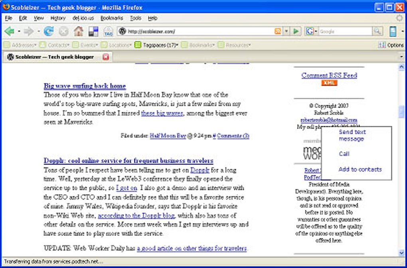Screen dimensions: 407x268
Task: Open the Forward history dropdown arrow
Action: pyautogui.click(x=38, y=31)
